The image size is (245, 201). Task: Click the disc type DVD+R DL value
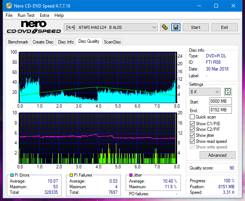(216, 56)
